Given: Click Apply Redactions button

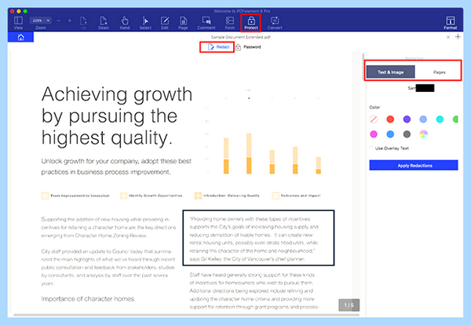Looking at the screenshot, I should (414, 165).
